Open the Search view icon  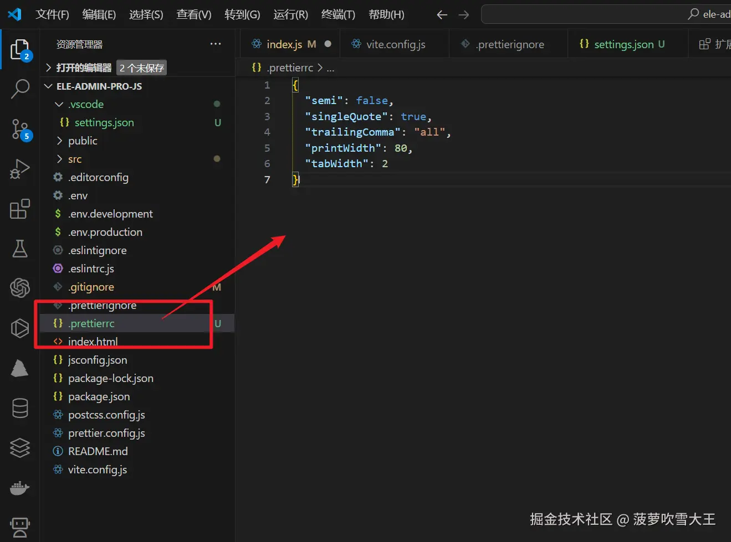[20, 89]
